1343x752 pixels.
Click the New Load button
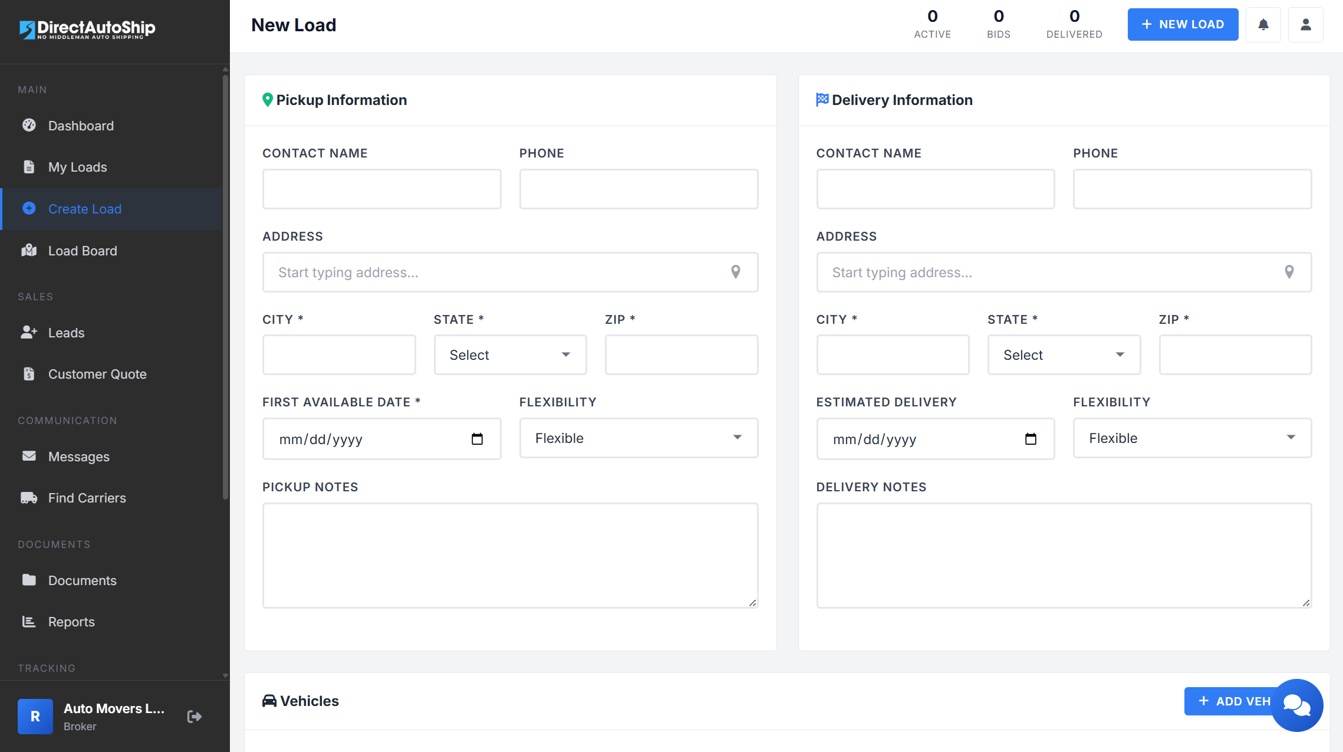[1183, 25]
